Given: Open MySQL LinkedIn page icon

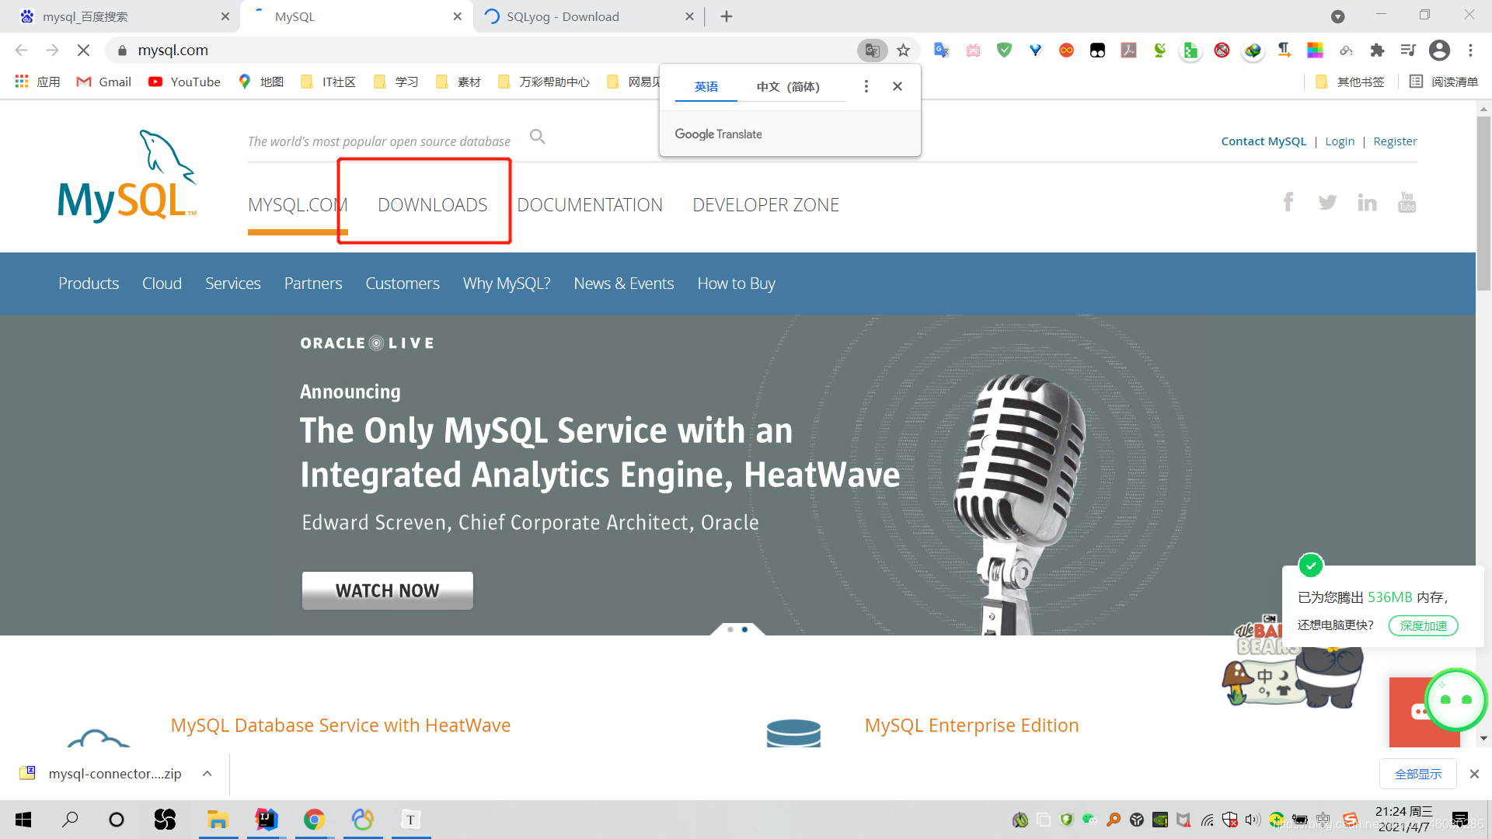Looking at the screenshot, I should (1367, 203).
